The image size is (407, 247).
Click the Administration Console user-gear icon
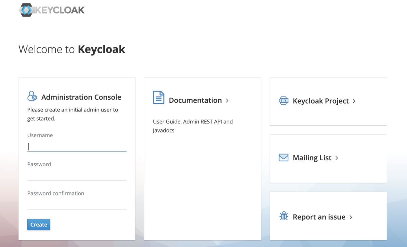32,96
